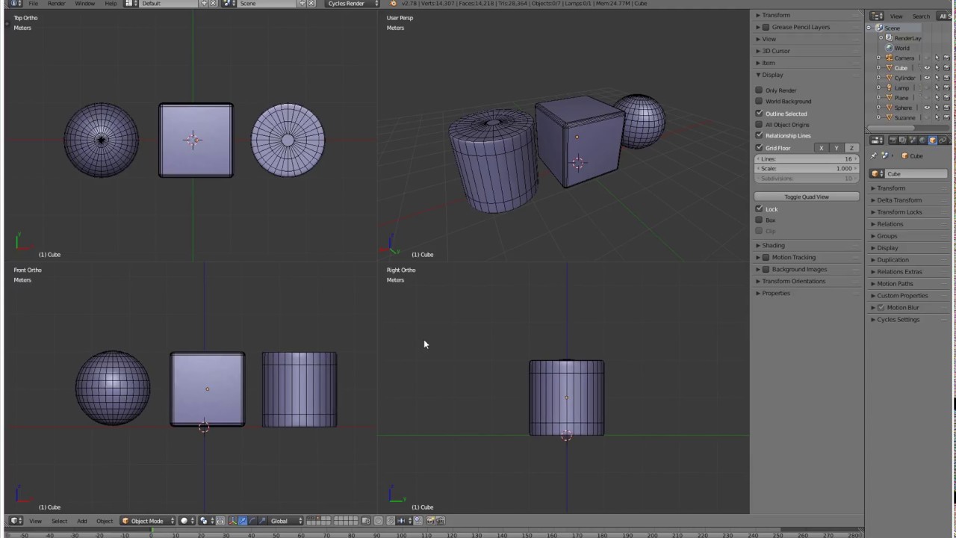Click OpenGL render animation clapper icon
Viewport: 956px width, 538px height.
click(x=441, y=521)
